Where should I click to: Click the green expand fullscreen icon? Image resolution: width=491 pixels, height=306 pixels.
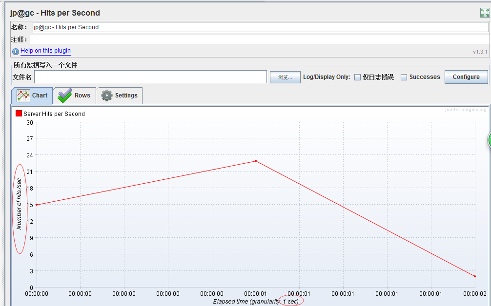point(485,13)
